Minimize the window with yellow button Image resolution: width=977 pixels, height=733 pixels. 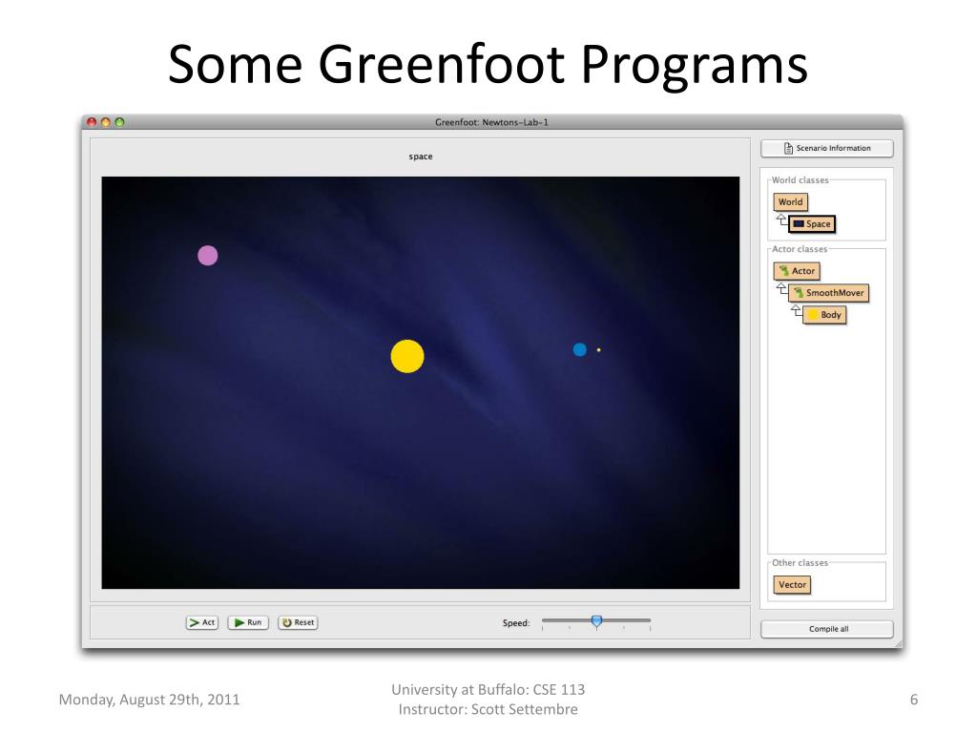[105, 122]
